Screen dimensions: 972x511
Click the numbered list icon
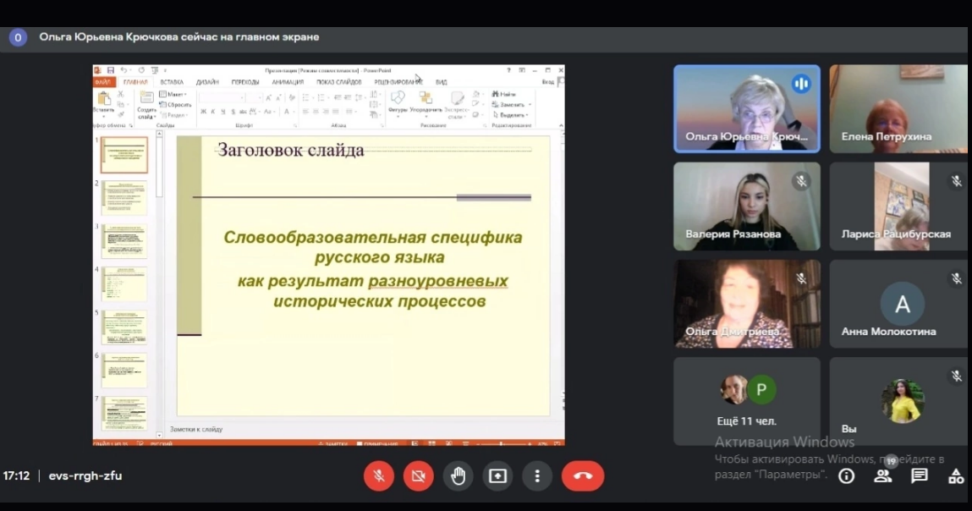tap(321, 98)
